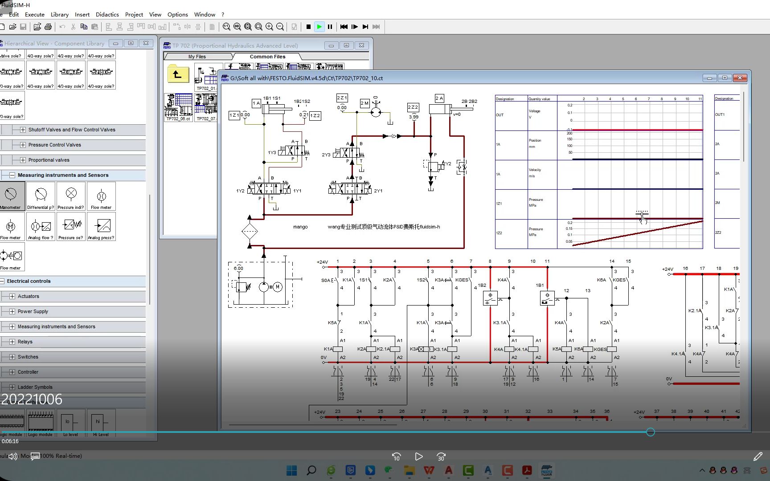Open the Options menu
This screenshot has height=481, width=770.
coord(178,14)
